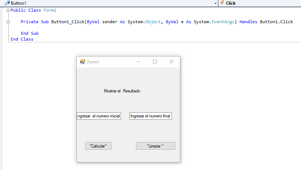301x170 pixels.
Task: Click the lightning bolt event icon
Action: [222, 3]
